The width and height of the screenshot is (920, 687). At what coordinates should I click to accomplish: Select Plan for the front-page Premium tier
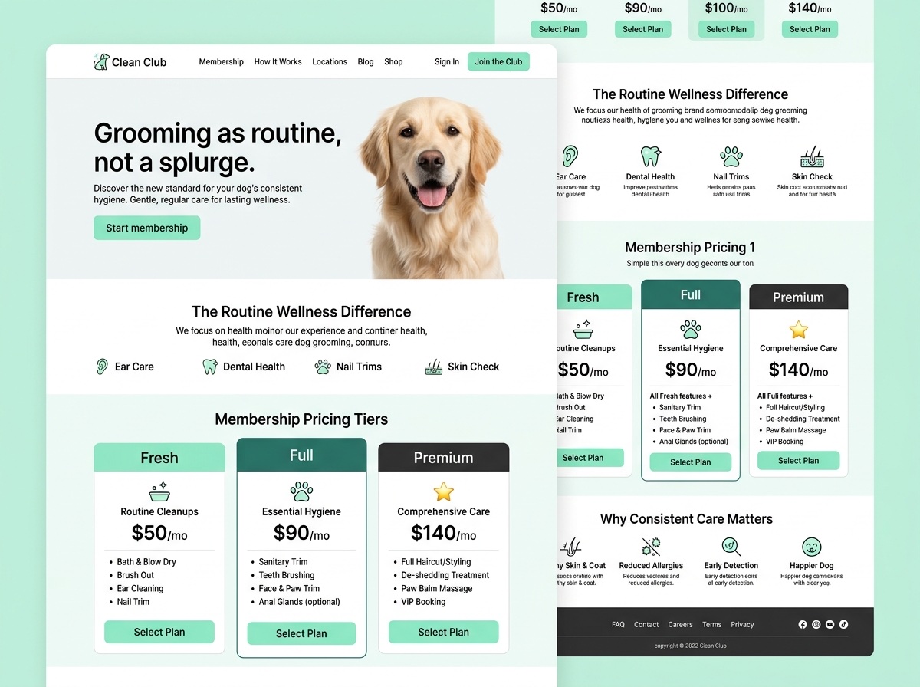(x=443, y=632)
